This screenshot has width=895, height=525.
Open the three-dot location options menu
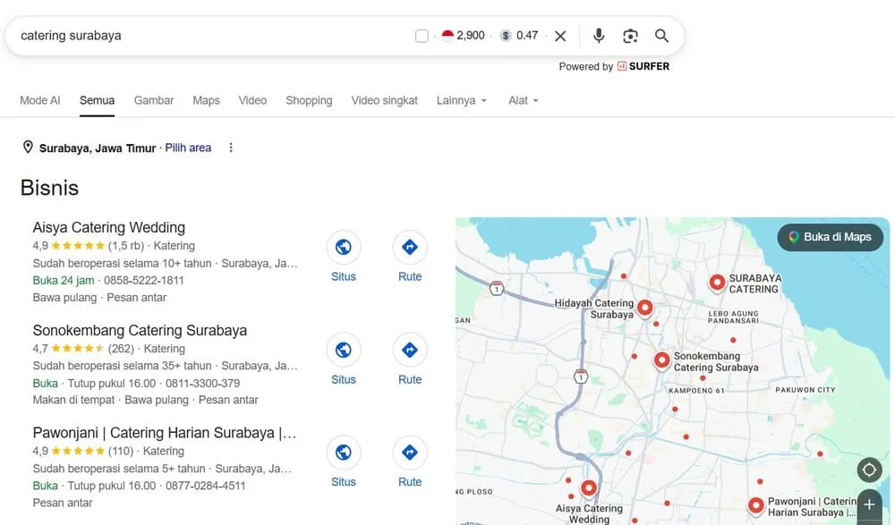[231, 148]
